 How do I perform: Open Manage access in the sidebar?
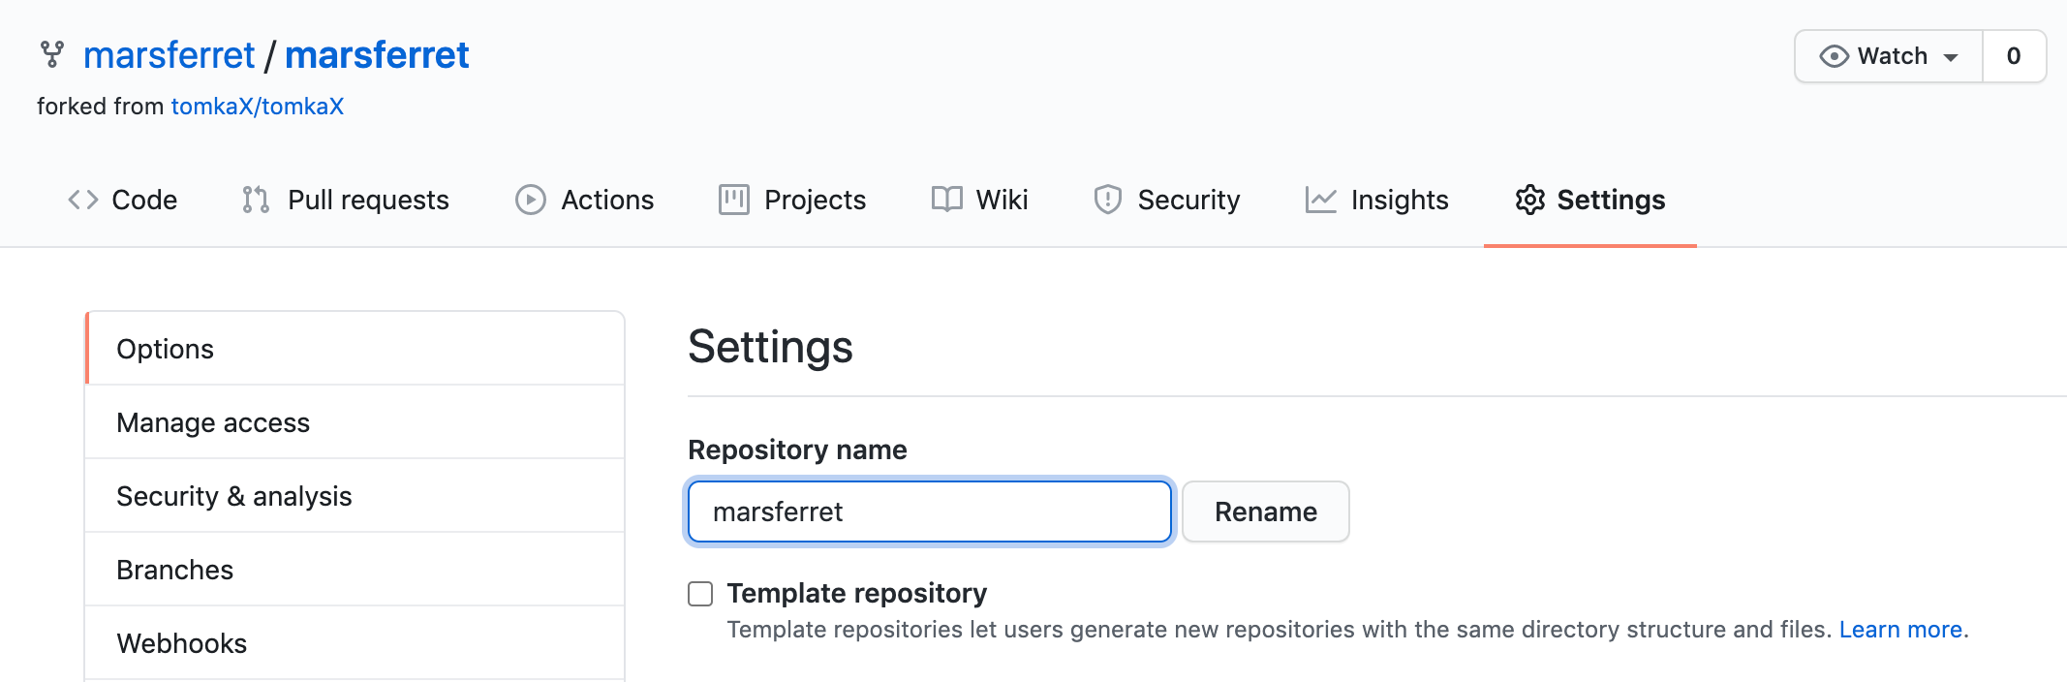tap(355, 422)
